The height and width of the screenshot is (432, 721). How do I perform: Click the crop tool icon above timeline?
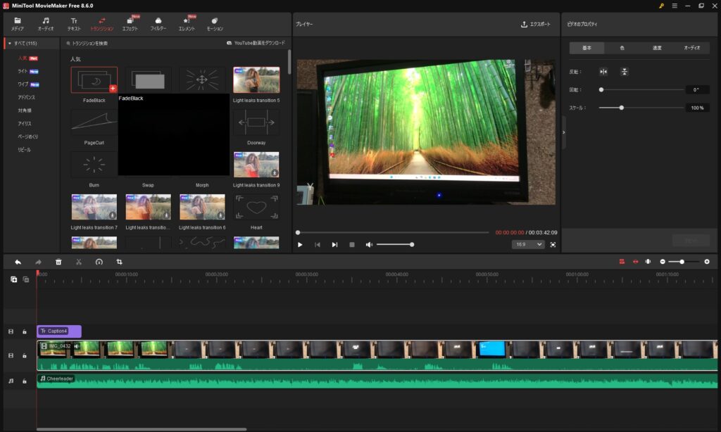pos(119,262)
